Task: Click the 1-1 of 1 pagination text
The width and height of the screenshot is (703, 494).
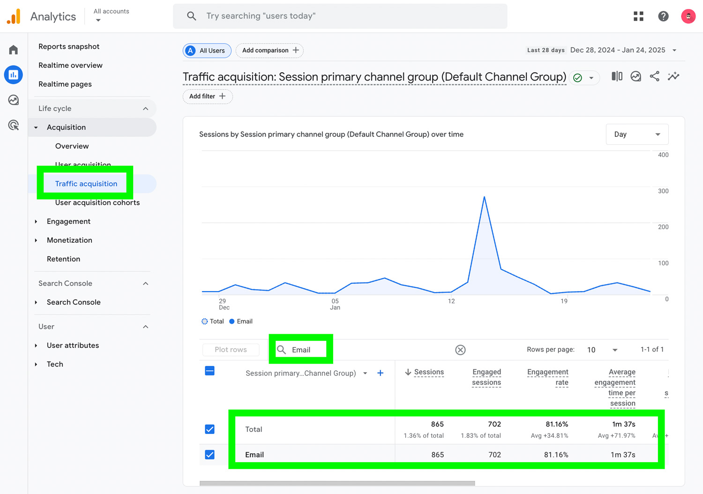Action: (x=652, y=350)
